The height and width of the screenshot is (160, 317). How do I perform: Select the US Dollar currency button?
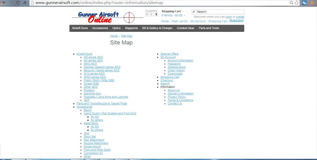pyautogui.click(x=156, y=15)
